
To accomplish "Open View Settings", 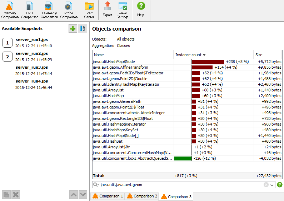I will coord(123,10).
